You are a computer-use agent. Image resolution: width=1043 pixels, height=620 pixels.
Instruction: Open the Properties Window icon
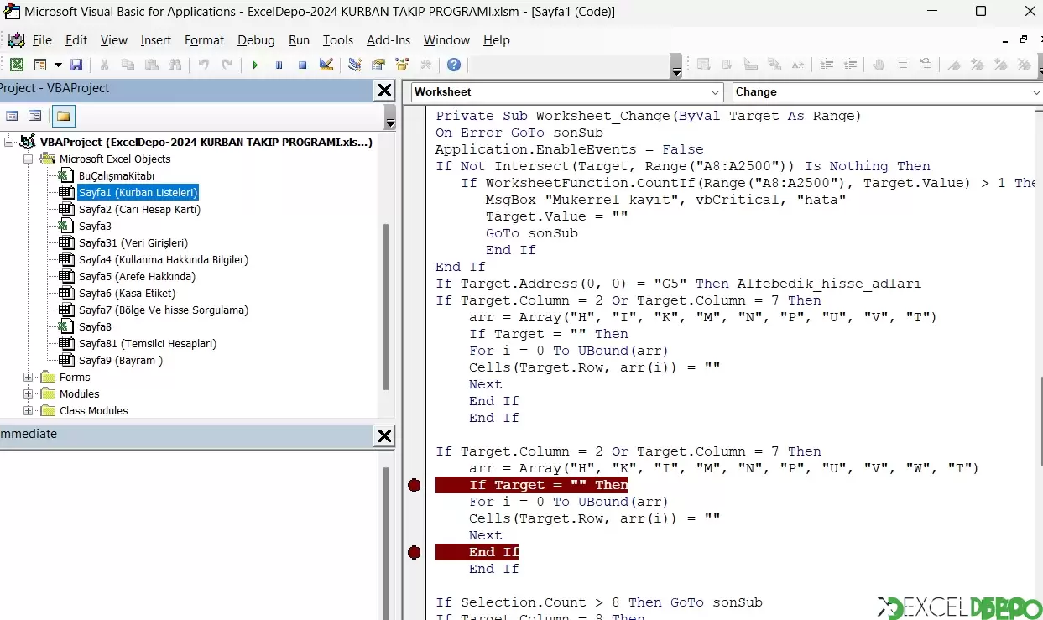tap(378, 65)
